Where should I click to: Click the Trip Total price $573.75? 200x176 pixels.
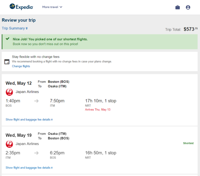pos(190,29)
